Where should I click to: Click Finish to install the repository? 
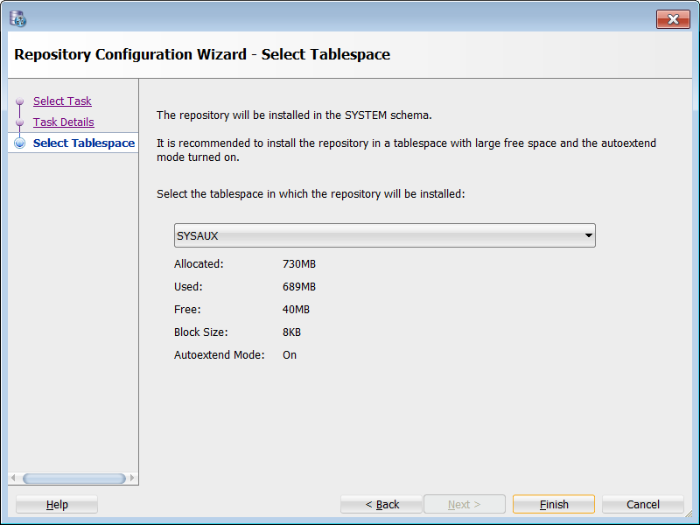[x=553, y=505]
